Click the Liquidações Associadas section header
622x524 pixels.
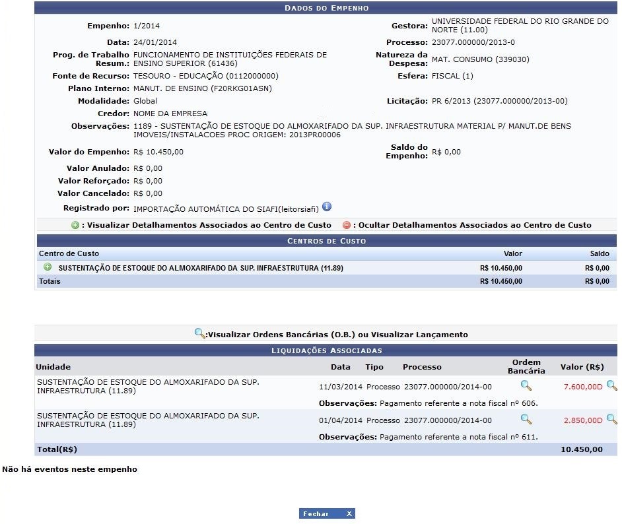[326, 350]
